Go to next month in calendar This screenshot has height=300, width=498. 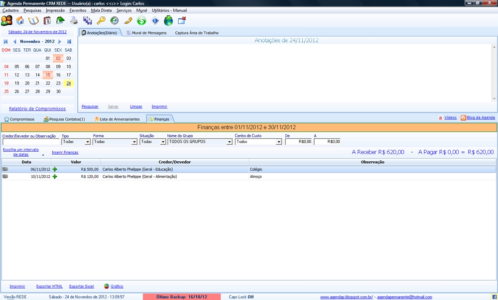[x=60, y=42]
